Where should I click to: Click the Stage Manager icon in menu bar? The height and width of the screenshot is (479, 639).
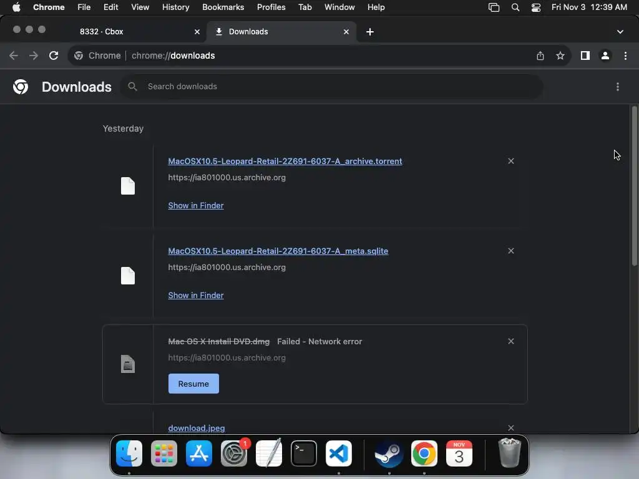tap(494, 7)
